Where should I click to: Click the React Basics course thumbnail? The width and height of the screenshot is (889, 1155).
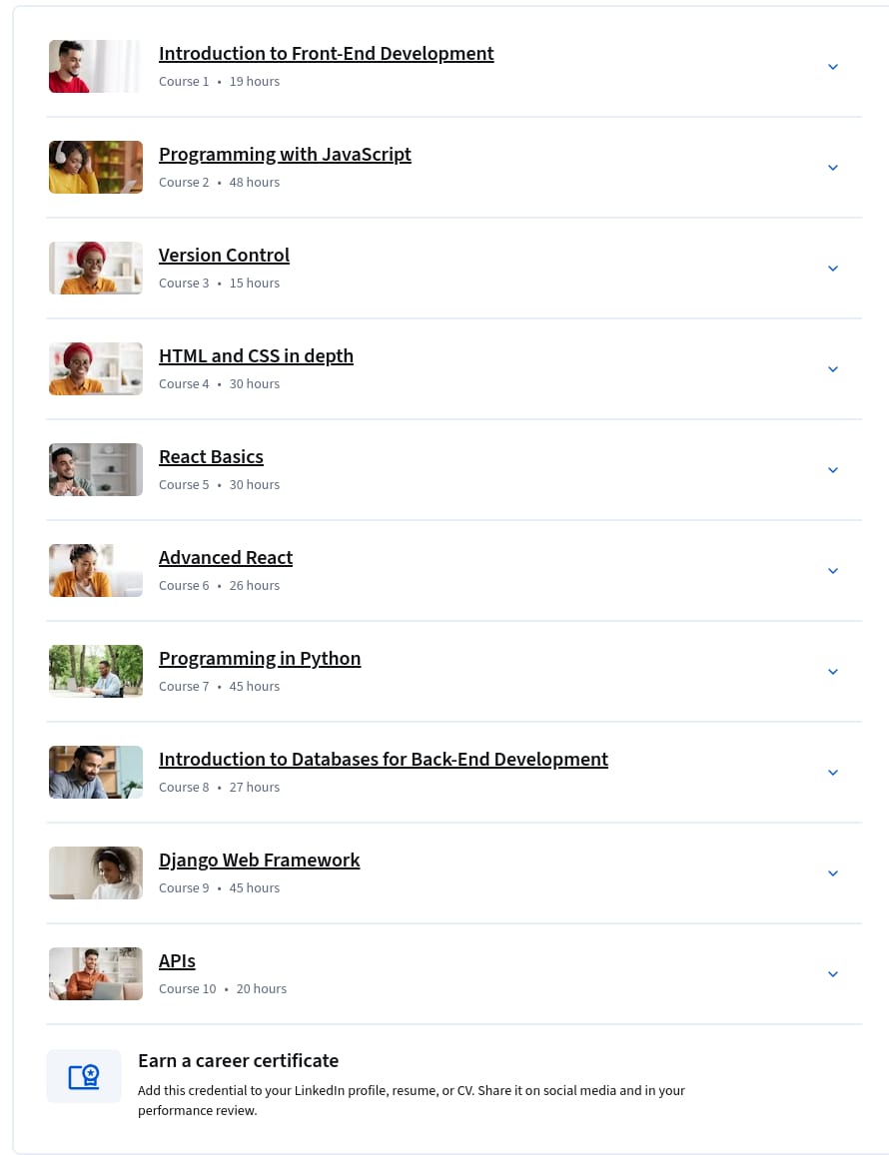(96, 470)
